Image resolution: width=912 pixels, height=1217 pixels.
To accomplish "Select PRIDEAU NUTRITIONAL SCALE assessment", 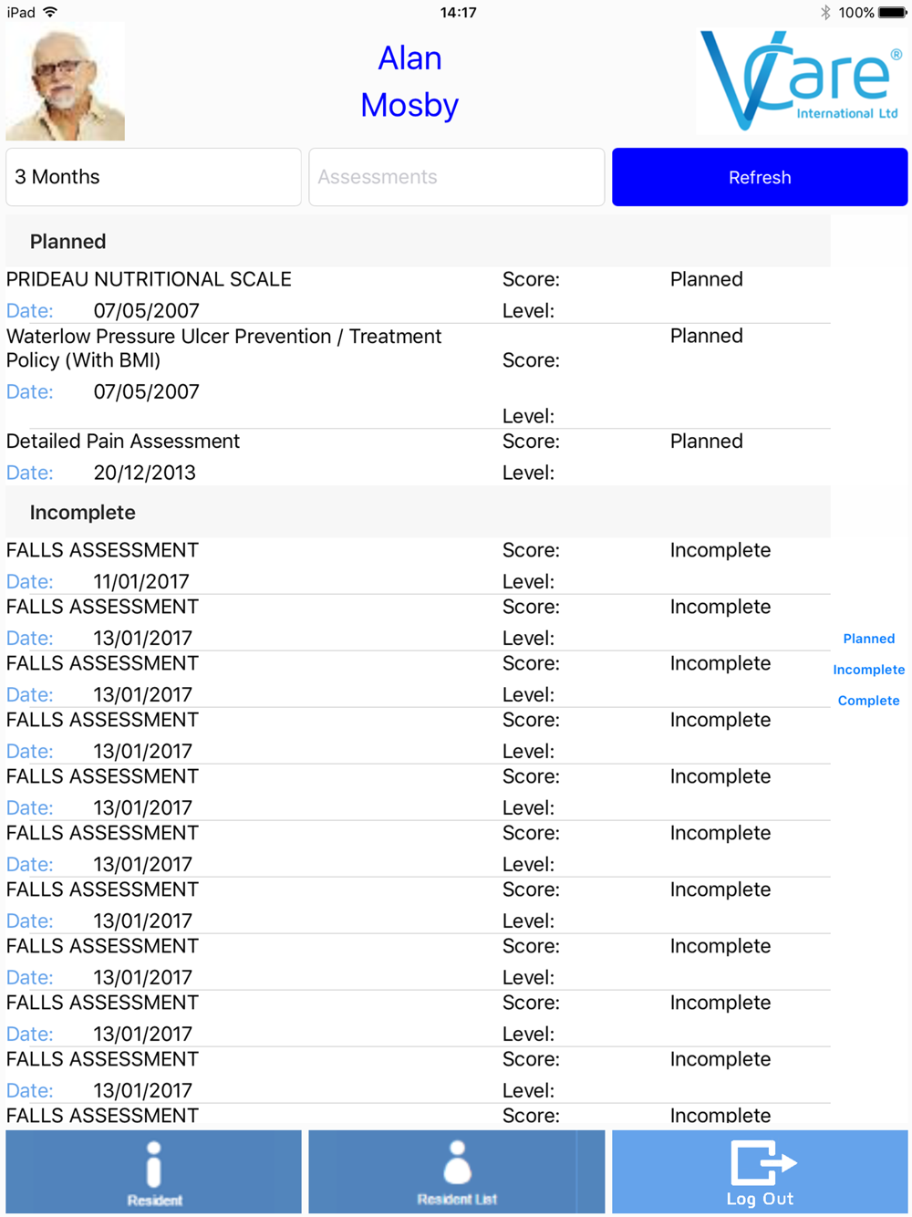I will click(x=418, y=295).
